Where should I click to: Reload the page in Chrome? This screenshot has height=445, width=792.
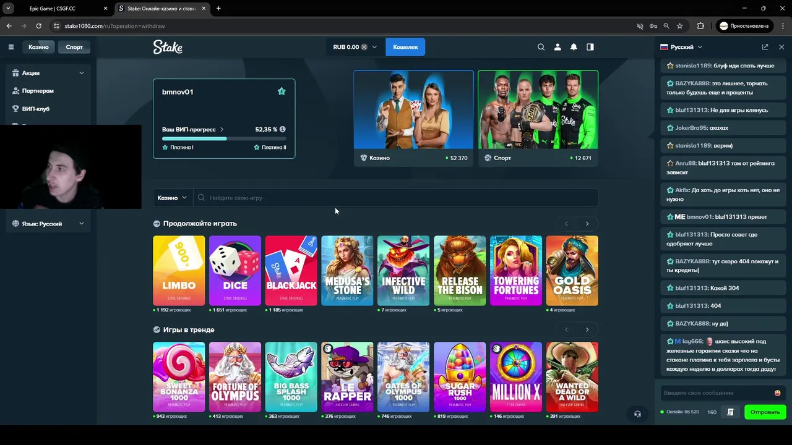click(38, 26)
